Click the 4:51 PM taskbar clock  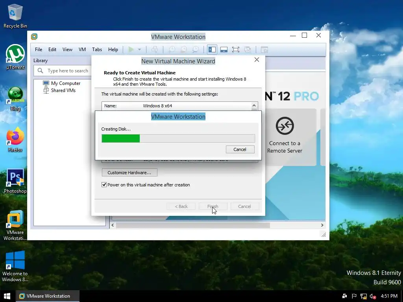click(389, 296)
